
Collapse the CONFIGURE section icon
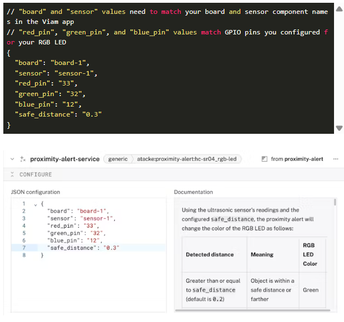pyautogui.click(x=13, y=174)
